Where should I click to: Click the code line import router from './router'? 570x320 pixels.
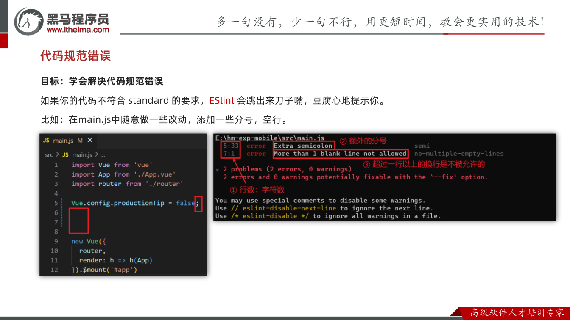[x=127, y=184]
